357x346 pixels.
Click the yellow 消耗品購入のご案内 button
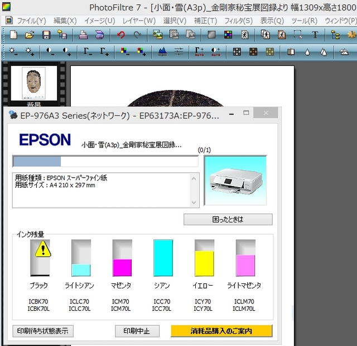pyautogui.click(x=221, y=331)
